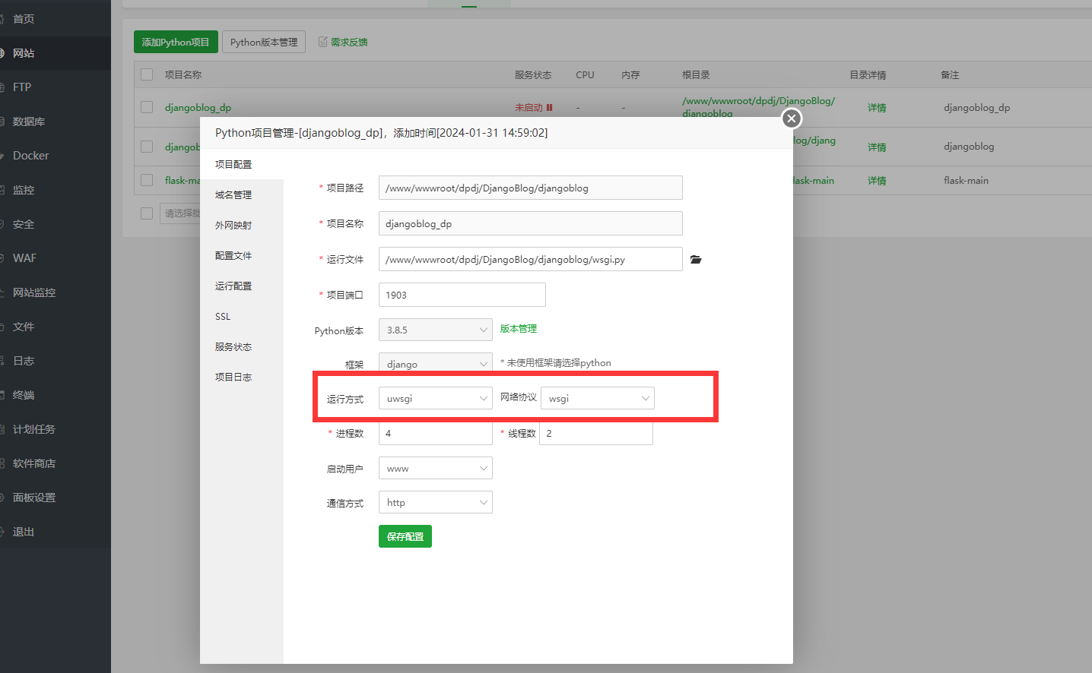Click inside the 项目路径 field

[531, 188]
